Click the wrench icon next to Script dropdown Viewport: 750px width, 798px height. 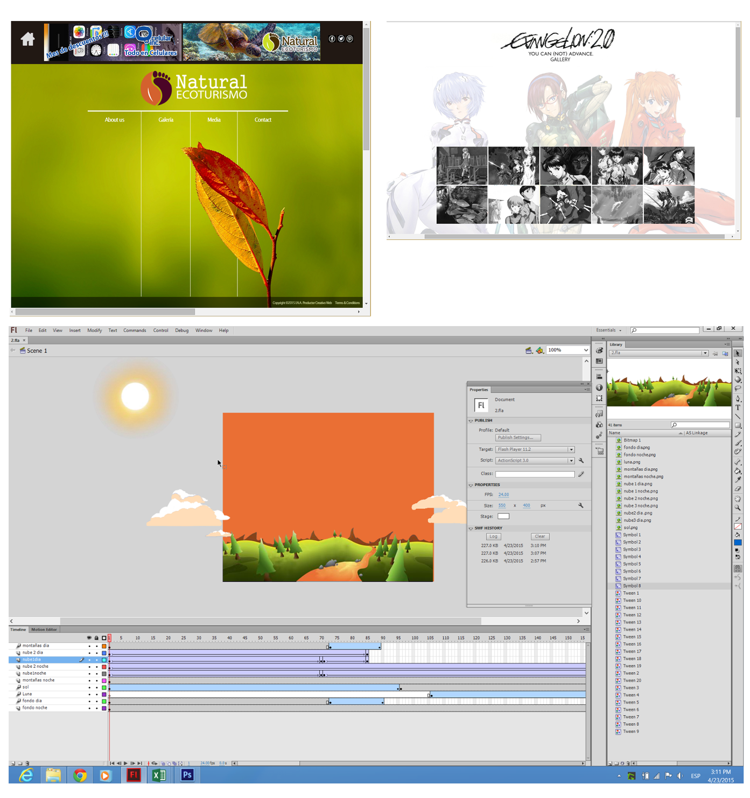pos(581,461)
